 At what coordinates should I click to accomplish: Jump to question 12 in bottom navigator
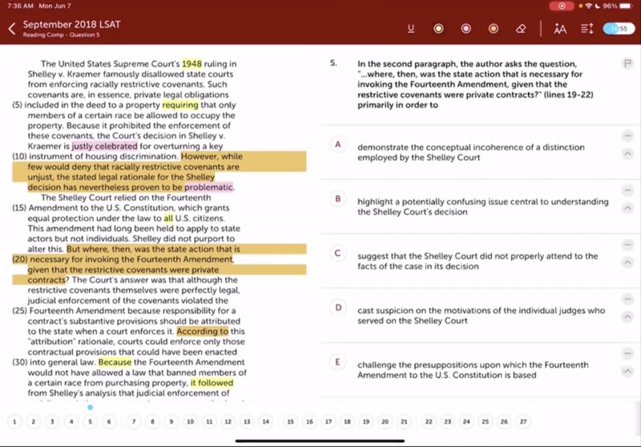click(228, 421)
